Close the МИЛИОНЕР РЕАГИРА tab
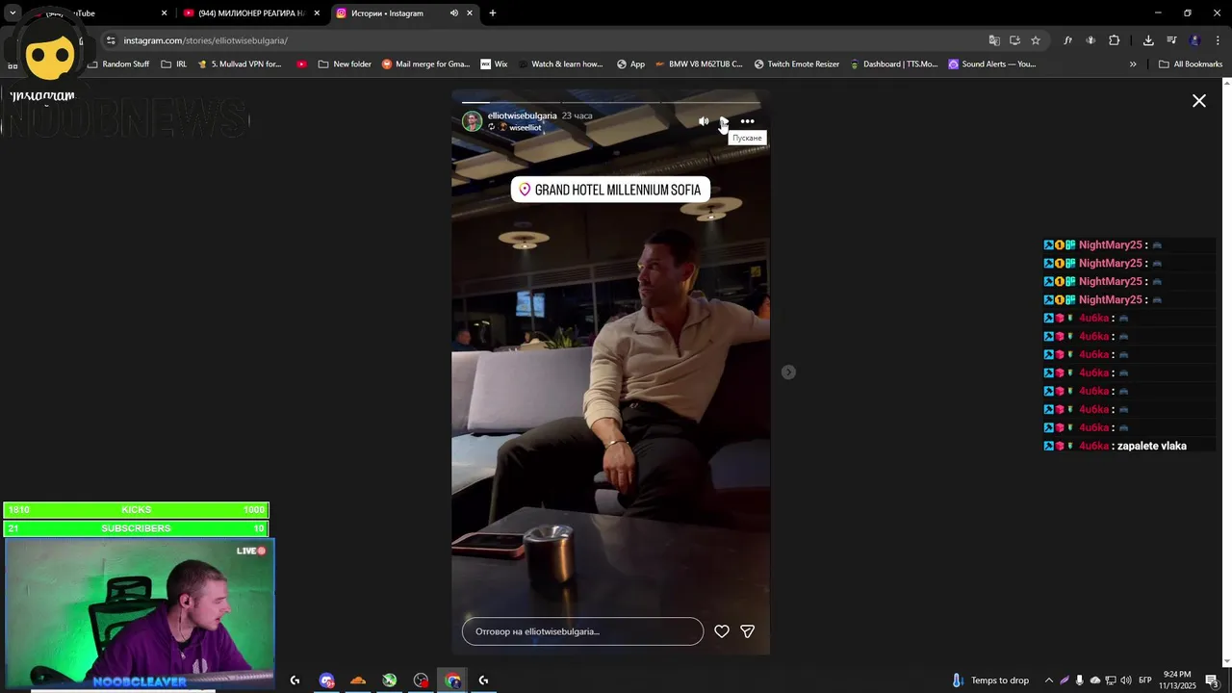Image resolution: width=1232 pixels, height=693 pixels. pos(317,13)
